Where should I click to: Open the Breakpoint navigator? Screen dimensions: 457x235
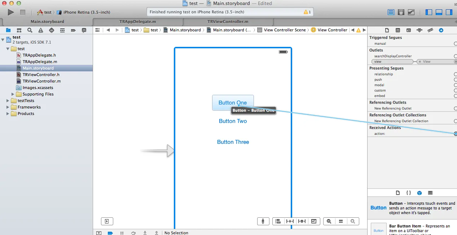coord(73,30)
